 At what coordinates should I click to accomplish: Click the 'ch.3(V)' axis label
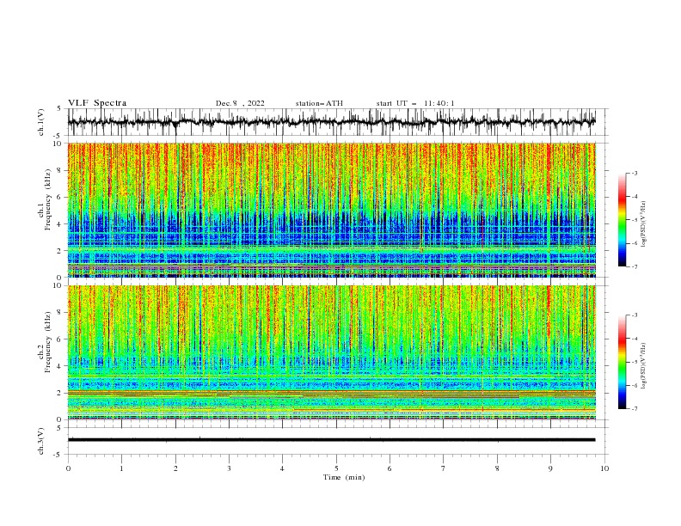[x=41, y=441]
